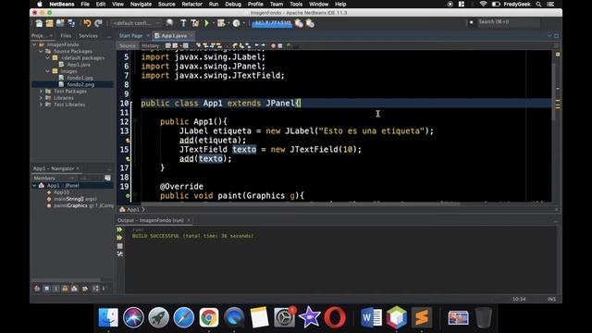Run the project with green play icon
592x333 pixels.
206,23
